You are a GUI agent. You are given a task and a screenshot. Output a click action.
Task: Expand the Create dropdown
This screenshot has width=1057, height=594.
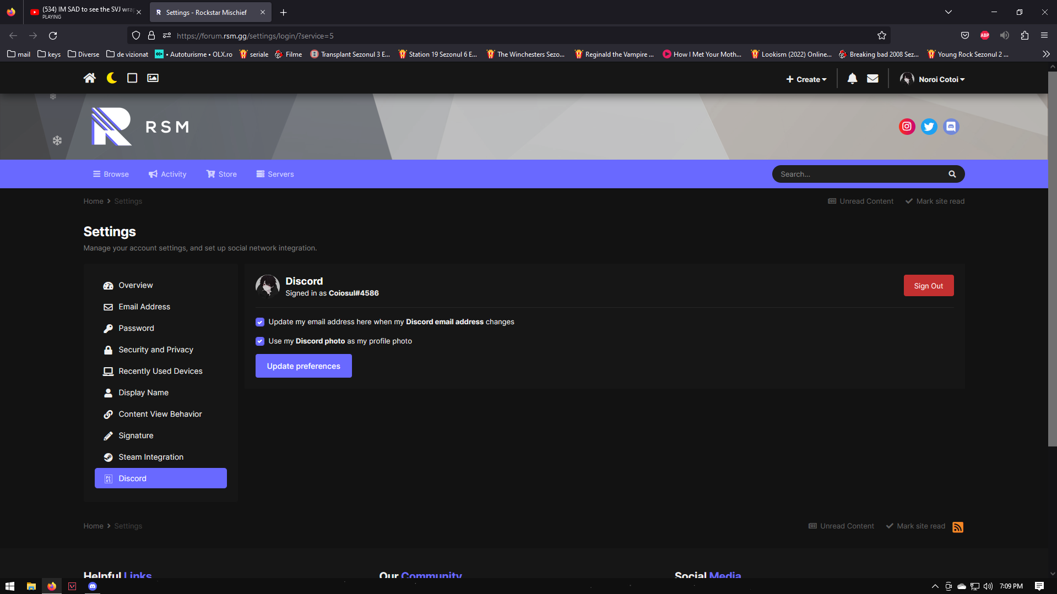pos(806,79)
